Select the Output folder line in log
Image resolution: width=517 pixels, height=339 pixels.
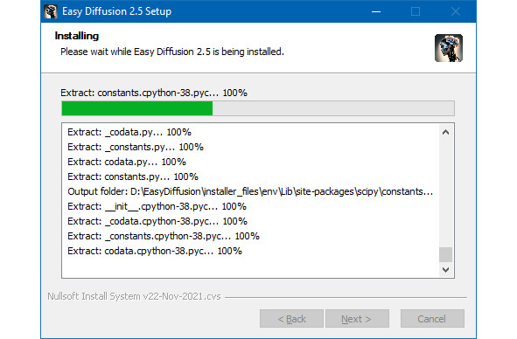(250, 191)
